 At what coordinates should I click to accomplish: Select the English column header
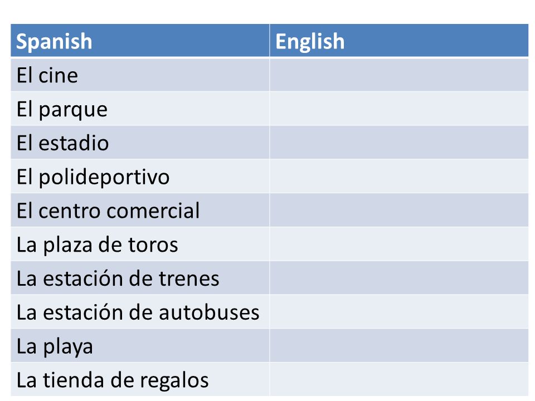tap(399, 40)
